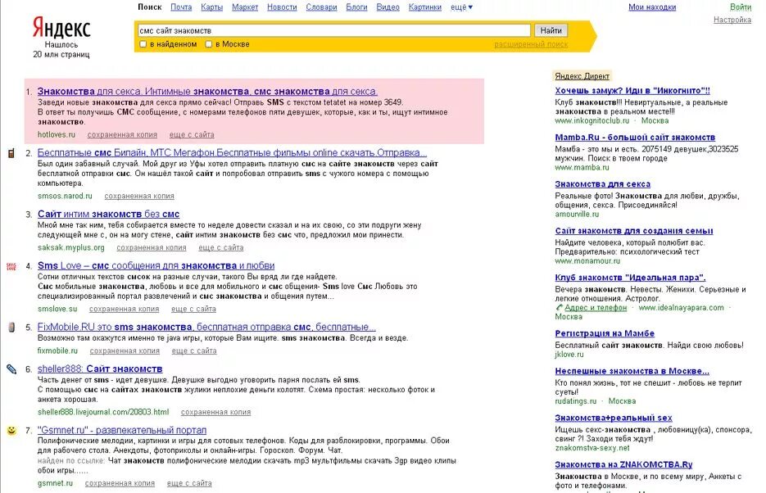Click the Найти search button
This screenshot has width=766, height=493.
coord(551,30)
